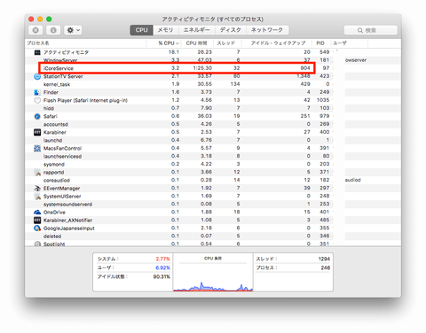The width and height of the screenshot is (426, 333).
Task: Click the EEventManager process icon
Action: click(37, 189)
